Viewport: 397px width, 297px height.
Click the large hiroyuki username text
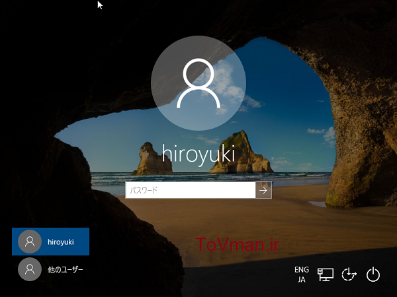click(x=198, y=154)
